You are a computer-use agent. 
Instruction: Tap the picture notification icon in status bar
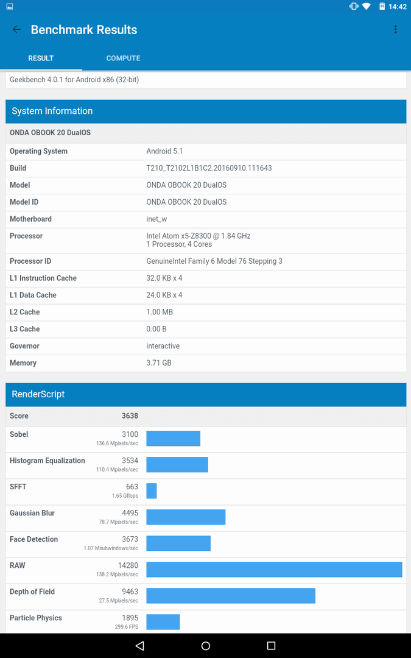(10, 7)
